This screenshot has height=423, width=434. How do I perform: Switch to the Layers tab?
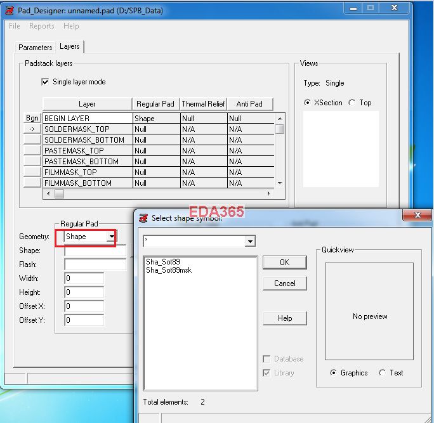click(69, 46)
